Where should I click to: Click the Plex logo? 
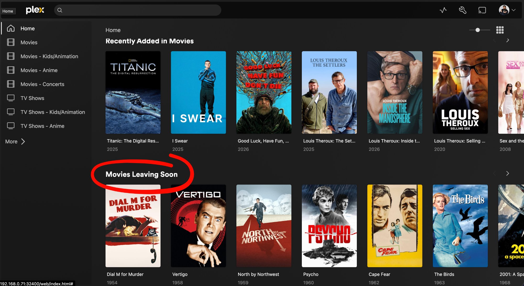(35, 10)
